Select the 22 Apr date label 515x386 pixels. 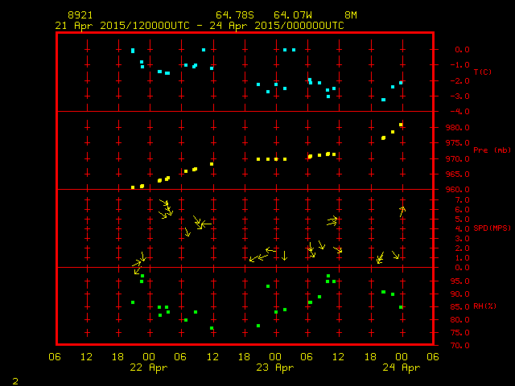coord(148,368)
